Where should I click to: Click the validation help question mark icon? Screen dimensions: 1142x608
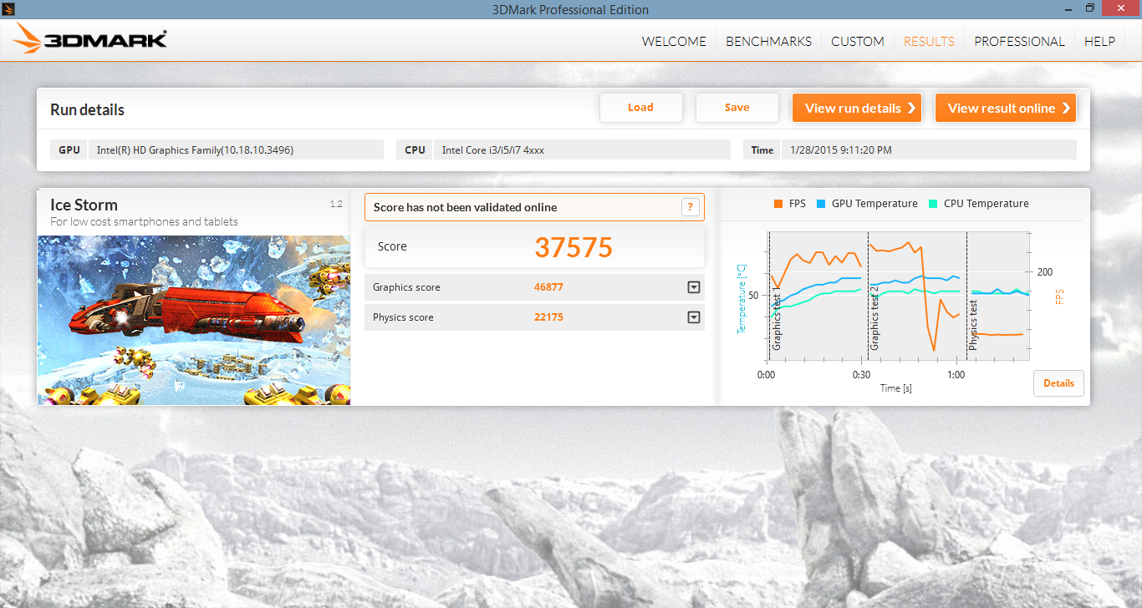point(690,207)
